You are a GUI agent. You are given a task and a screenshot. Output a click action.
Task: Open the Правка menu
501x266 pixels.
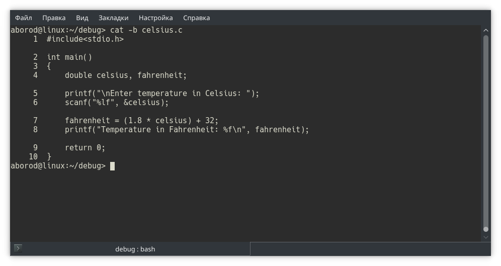pyautogui.click(x=54, y=18)
